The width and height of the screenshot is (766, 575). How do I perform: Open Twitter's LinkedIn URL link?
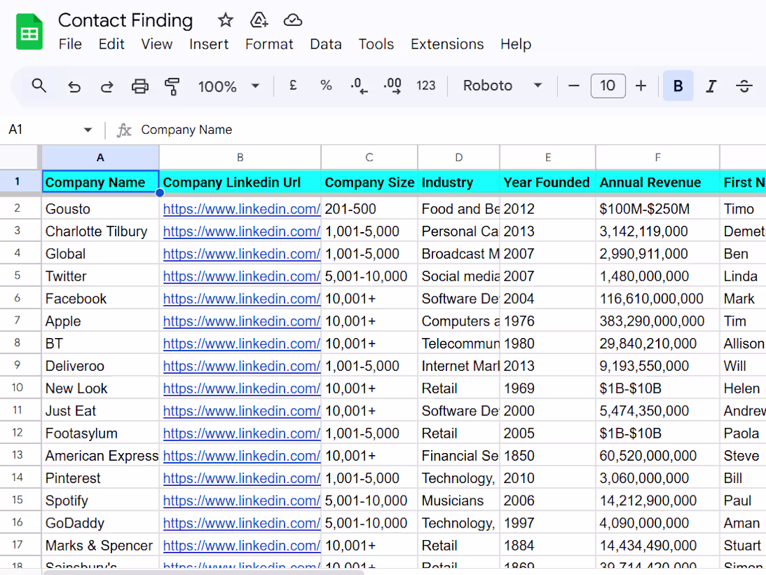pyautogui.click(x=242, y=276)
